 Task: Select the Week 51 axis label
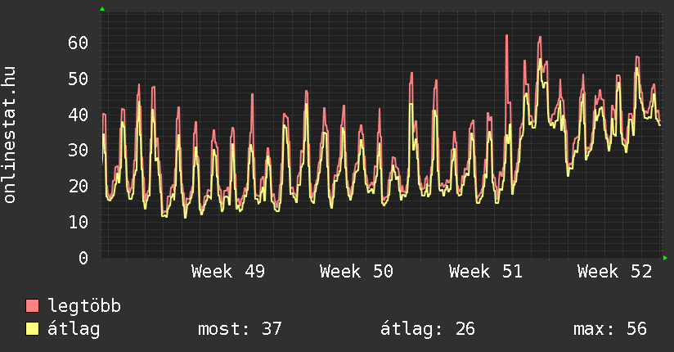click(x=486, y=272)
